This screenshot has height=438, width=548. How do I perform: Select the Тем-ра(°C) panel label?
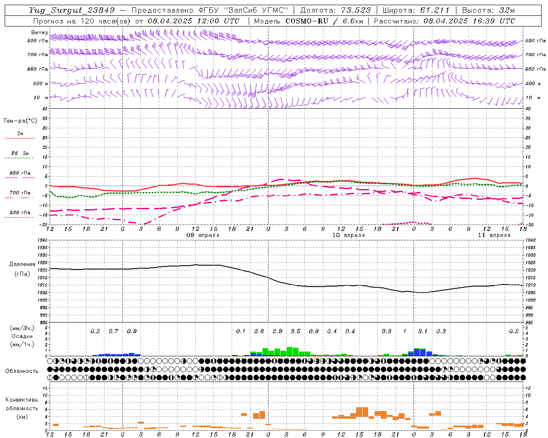tap(20, 121)
